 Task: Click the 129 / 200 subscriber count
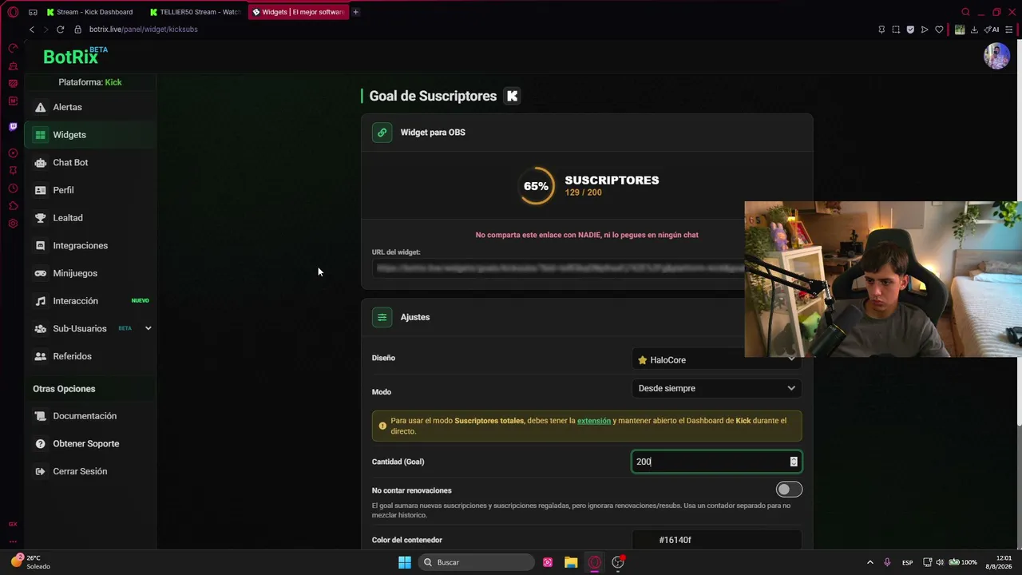click(x=583, y=192)
